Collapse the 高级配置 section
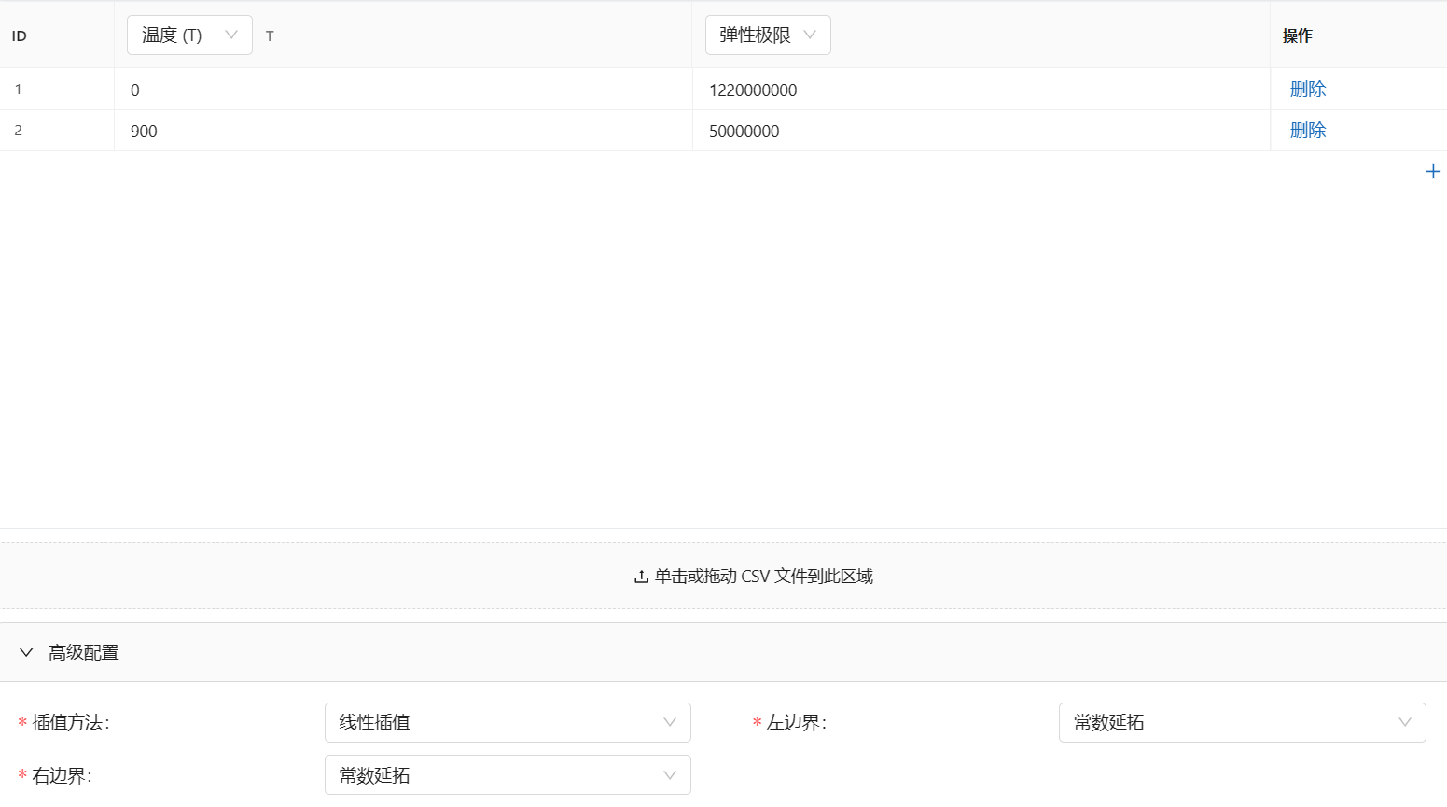Image resolution: width=1447 pixels, height=807 pixels. 723,652
